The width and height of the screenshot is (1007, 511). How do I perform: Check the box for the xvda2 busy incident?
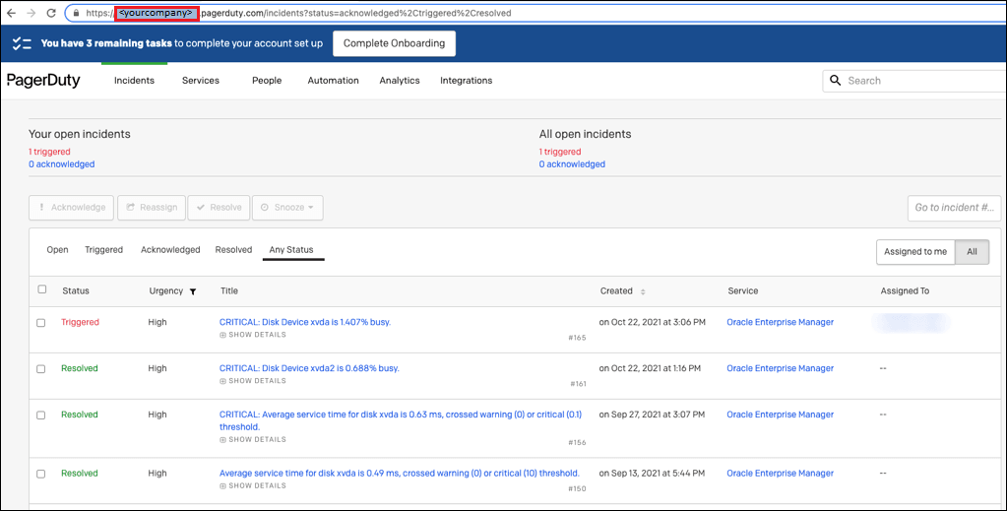[x=41, y=369]
